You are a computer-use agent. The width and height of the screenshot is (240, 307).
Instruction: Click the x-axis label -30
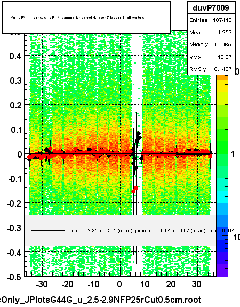point(42,284)
